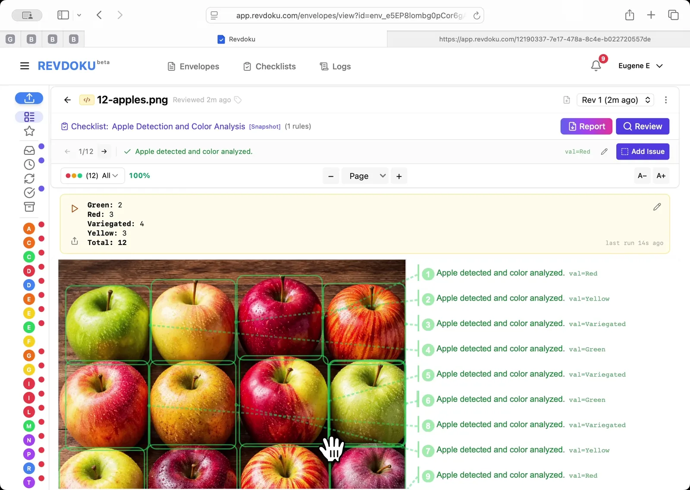This screenshot has width=690, height=490.
Task: Edit the yellow summary box with pencil
Action: (x=657, y=207)
